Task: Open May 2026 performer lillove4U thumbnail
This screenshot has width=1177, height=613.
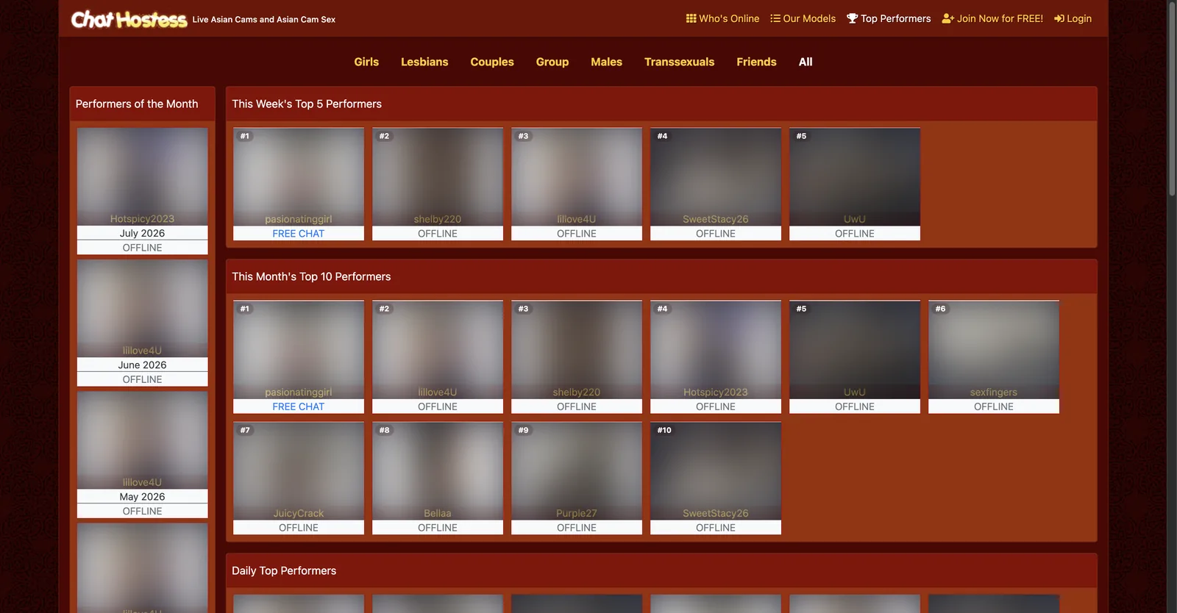Action: (x=143, y=440)
